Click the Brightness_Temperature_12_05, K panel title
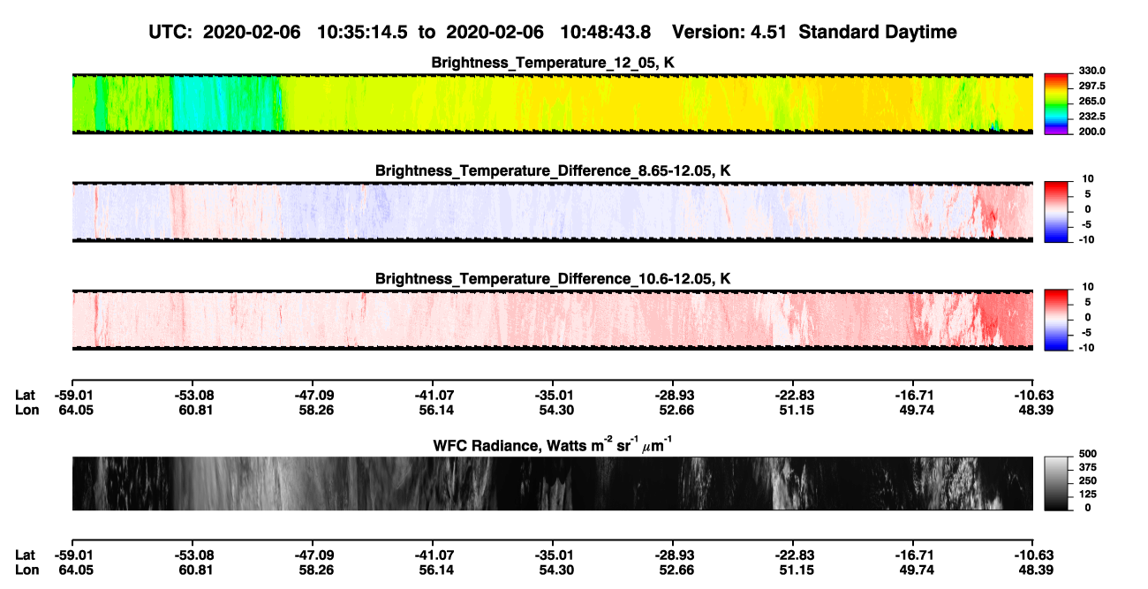 click(x=554, y=63)
